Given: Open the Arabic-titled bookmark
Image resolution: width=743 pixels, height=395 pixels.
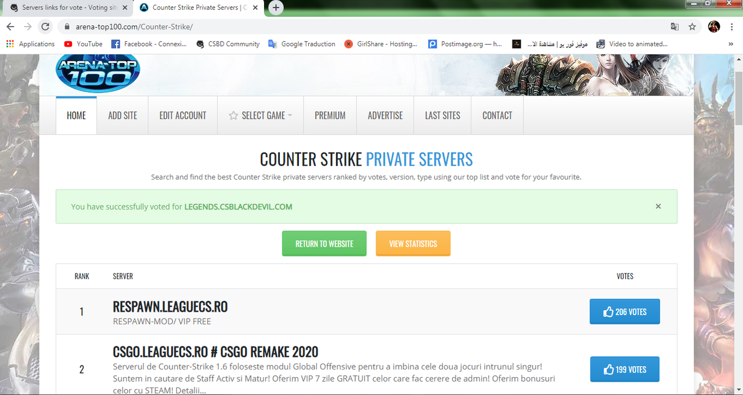Looking at the screenshot, I should point(550,43).
